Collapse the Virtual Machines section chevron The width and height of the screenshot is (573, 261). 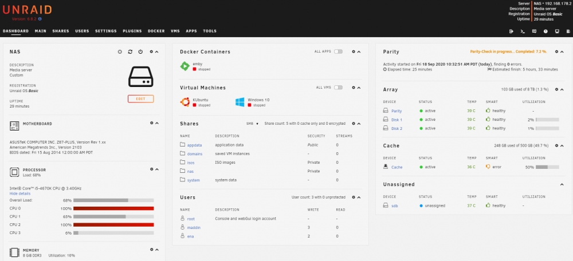point(359,88)
